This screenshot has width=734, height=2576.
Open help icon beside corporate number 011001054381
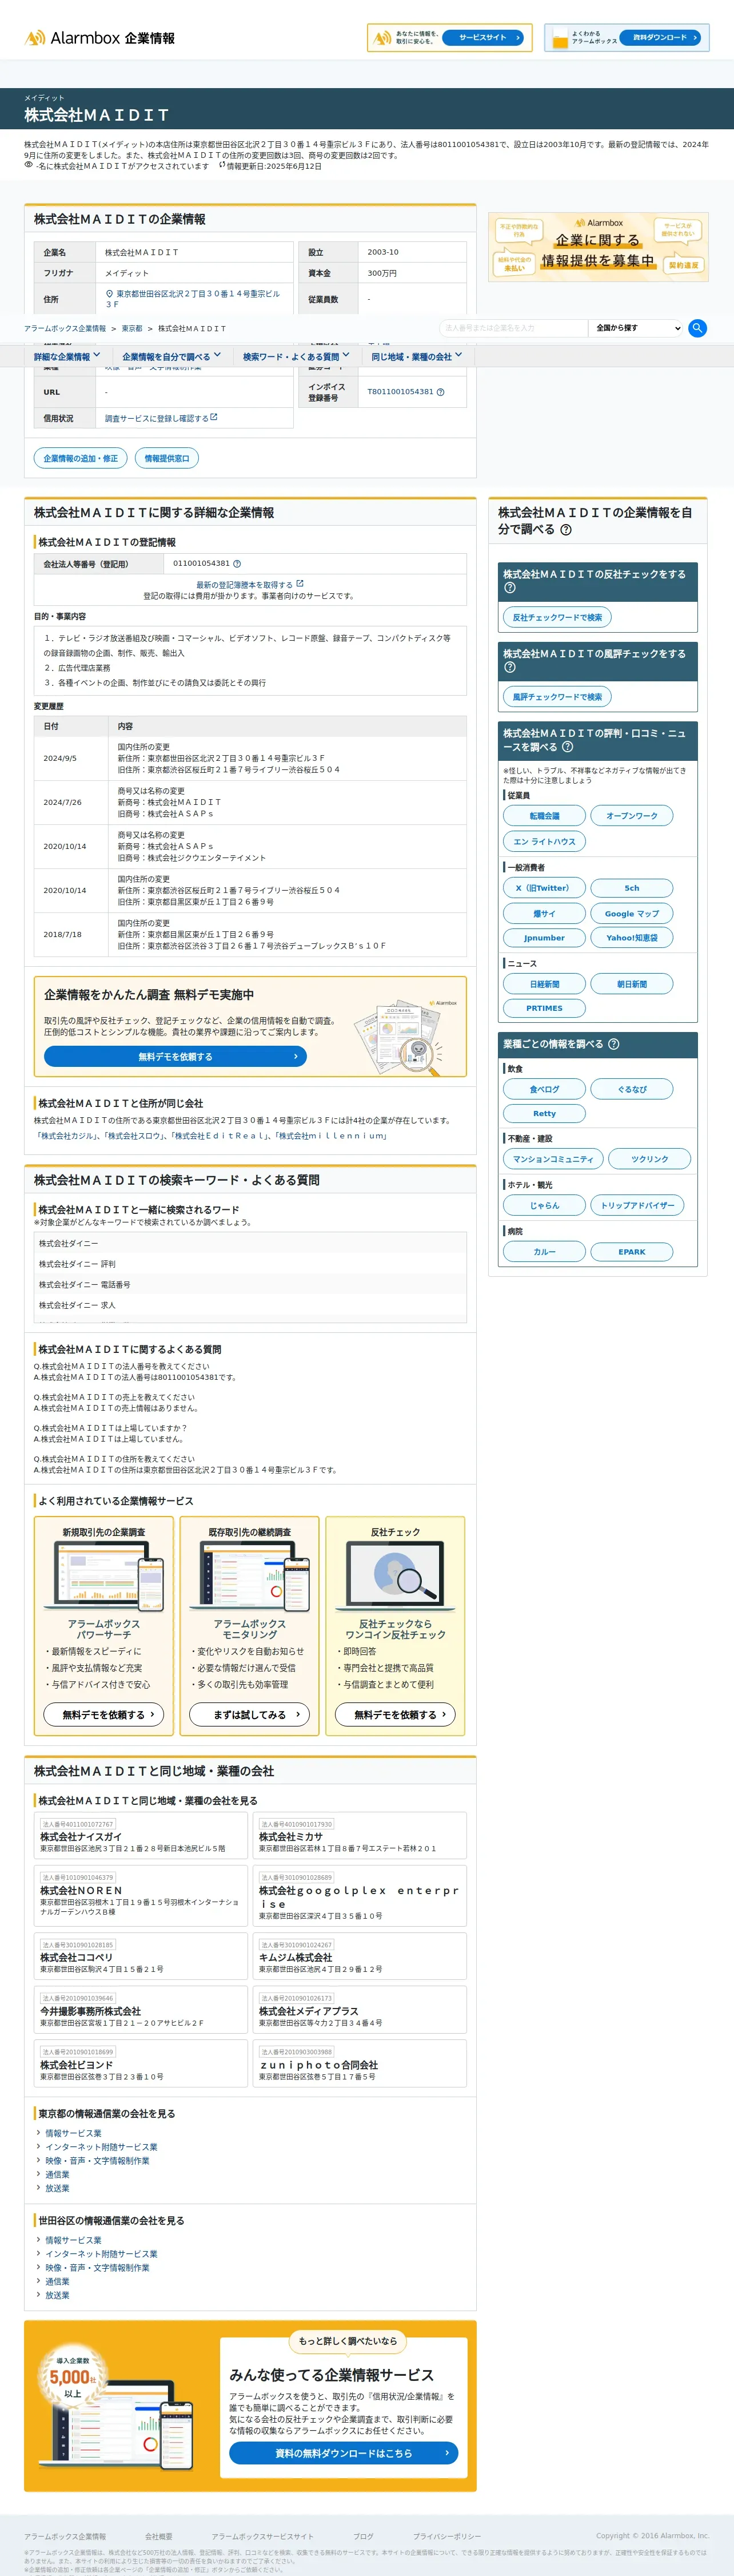click(237, 564)
